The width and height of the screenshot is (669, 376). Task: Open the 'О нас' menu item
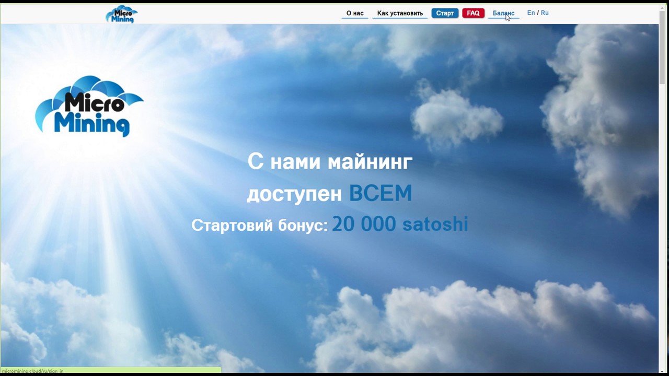point(355,13)
